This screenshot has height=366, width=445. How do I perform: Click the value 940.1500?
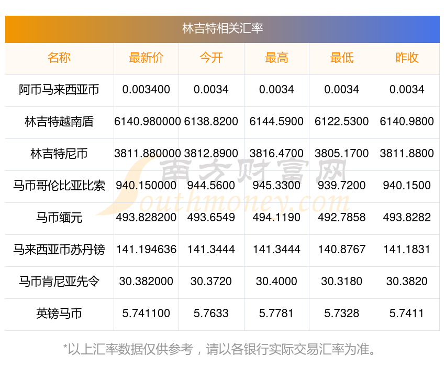click(x=407, y=186)
